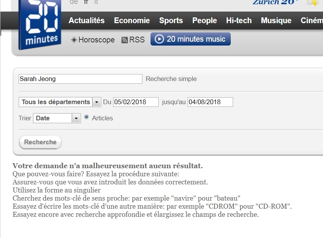Screen dimensions: 323x238
Task: Click the jusqu'au end date field
Action: click(x=210, y=102)
